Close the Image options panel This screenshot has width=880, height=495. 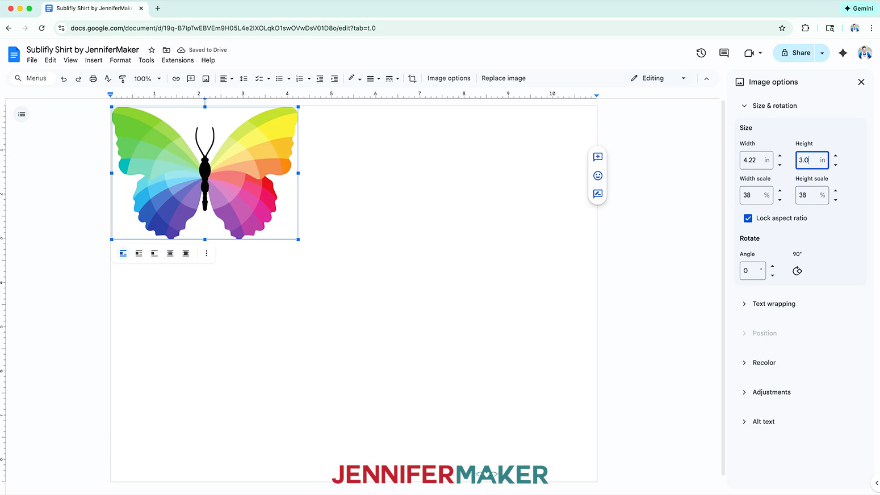(x=861, y=82)
